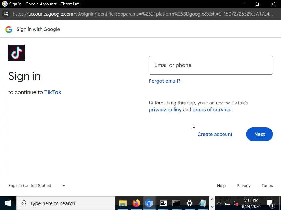This screenshot has height=210, width=281.
Task: Open TikTok's terms of service link
Action: [x=211, y=110]
